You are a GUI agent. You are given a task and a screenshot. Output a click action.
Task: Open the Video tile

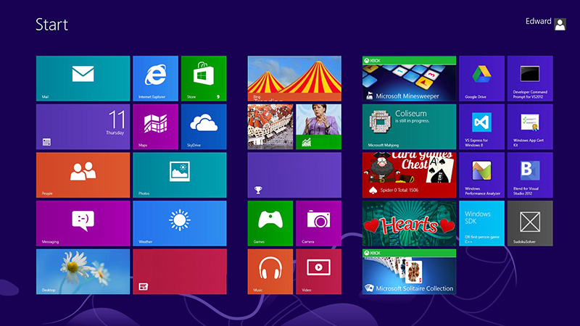click(x=318, y=272)
